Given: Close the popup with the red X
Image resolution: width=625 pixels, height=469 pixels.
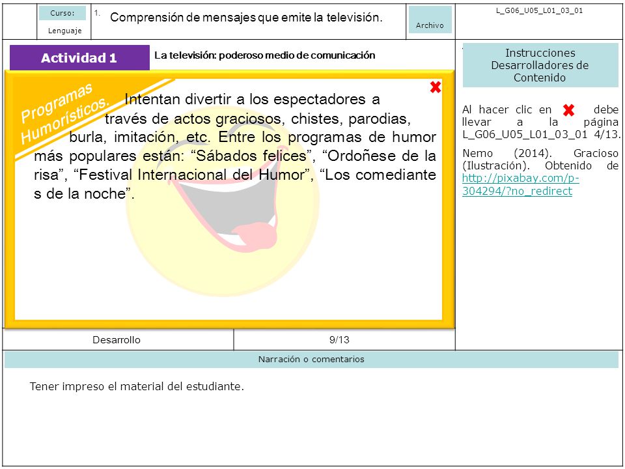Looking at the screenshot, I should (x=436, y=87).
